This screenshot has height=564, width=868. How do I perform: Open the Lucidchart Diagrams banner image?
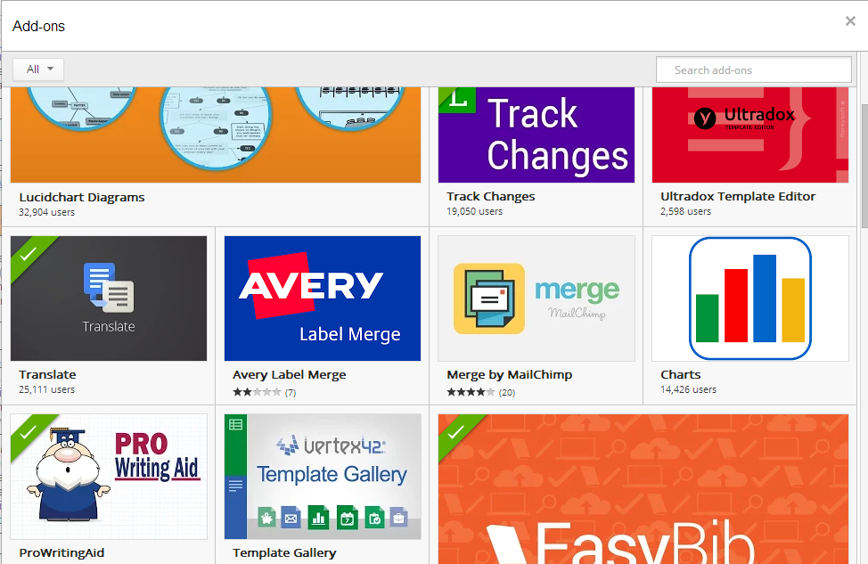pos(216,135)
